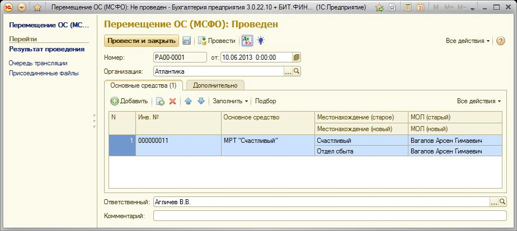Click magnifier icon next to Организация field
The width and height of the screenshot is (517, 231).
(x=297, y=71)
